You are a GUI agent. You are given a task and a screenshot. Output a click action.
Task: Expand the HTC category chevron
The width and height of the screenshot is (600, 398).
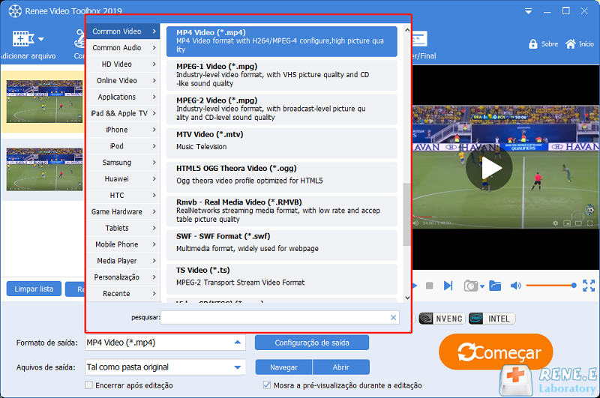click(154, 196)
